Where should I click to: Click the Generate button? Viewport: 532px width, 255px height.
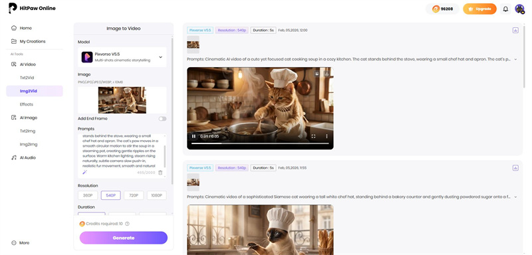[124, 238]
